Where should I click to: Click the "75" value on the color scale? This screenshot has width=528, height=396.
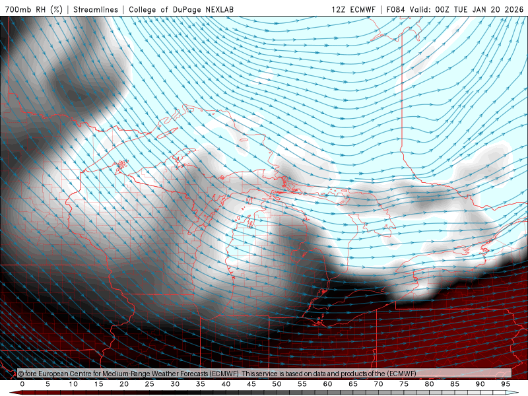(x=404, y=384)
